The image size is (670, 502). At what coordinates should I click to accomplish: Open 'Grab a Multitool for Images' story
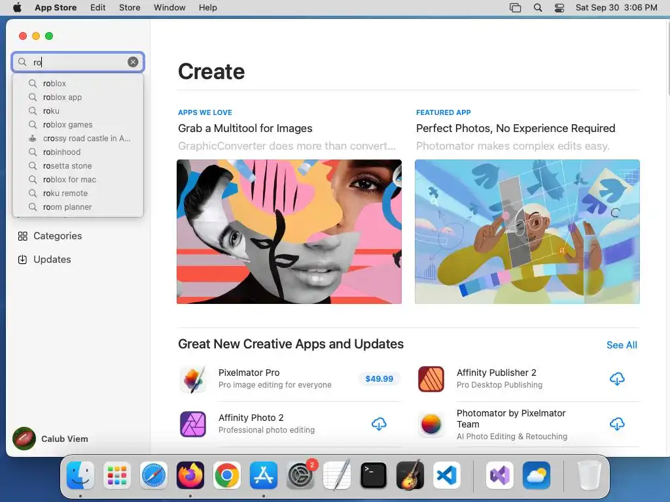tap(245, 128)
